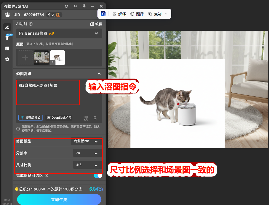Click the user avatar icon beside UID
Image resolution: width=269 pixels, height=205 pixels.
(x=7, y=15)
